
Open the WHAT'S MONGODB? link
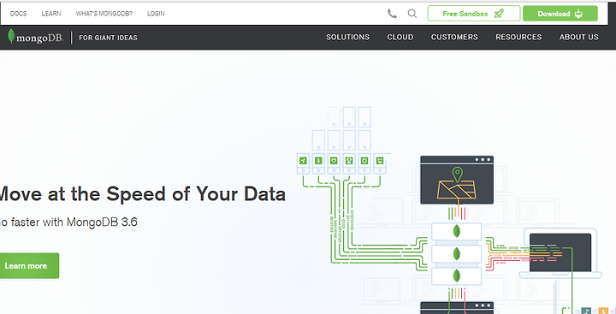pyautogui.click(x=104, y=14)
